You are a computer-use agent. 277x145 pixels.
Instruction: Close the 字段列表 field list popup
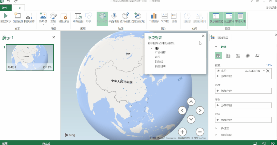pos(203,36)
